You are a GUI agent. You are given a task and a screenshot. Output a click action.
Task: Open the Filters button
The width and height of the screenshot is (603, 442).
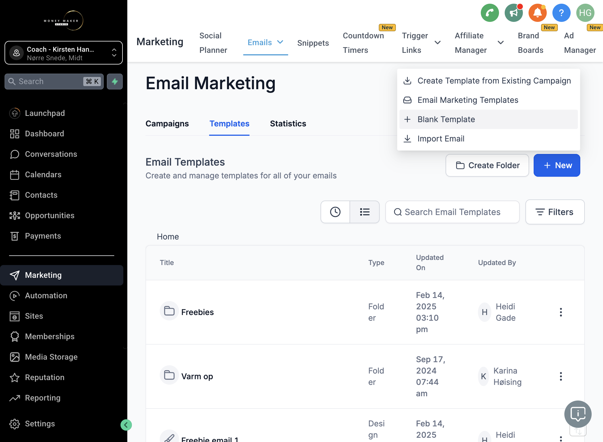point(555,212)
